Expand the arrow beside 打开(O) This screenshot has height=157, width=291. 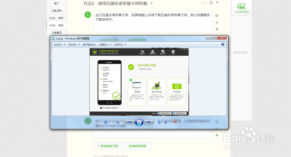click(126, 45)
